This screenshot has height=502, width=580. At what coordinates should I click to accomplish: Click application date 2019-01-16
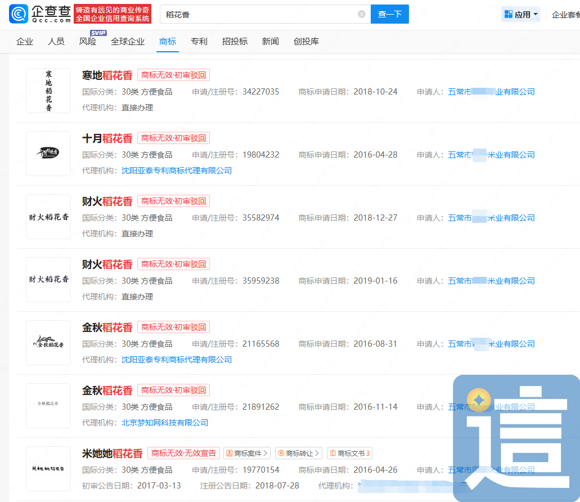[x=375, y=281]
